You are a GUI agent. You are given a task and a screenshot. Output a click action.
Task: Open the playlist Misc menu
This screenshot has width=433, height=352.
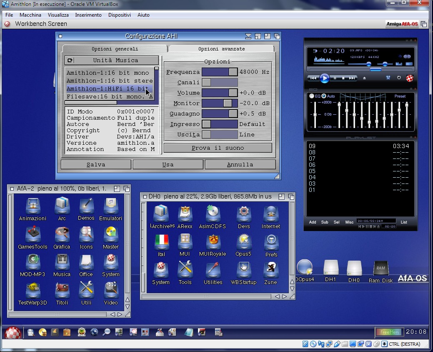click(x=349, y=222)
